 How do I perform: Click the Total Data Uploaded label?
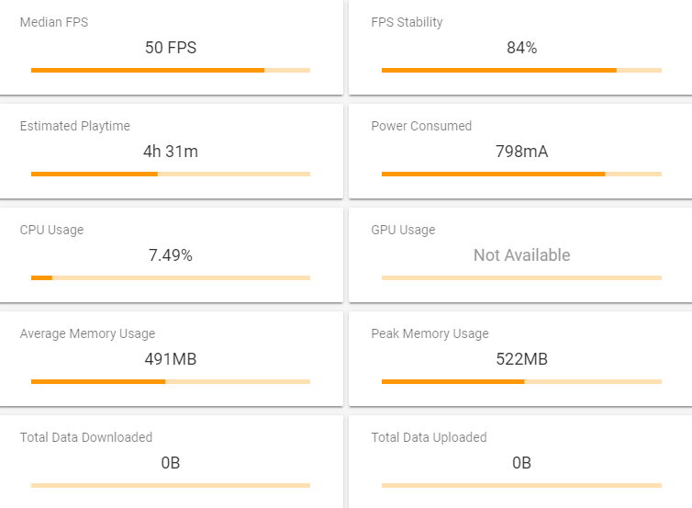click(x=429, y=437)
